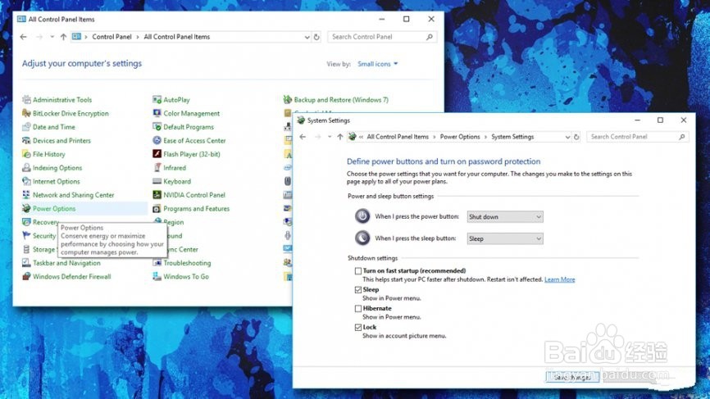This screenshot has width=710, height=399.
Task: Click Search Control Panel field in System Settings
Action: click(638, 137)
